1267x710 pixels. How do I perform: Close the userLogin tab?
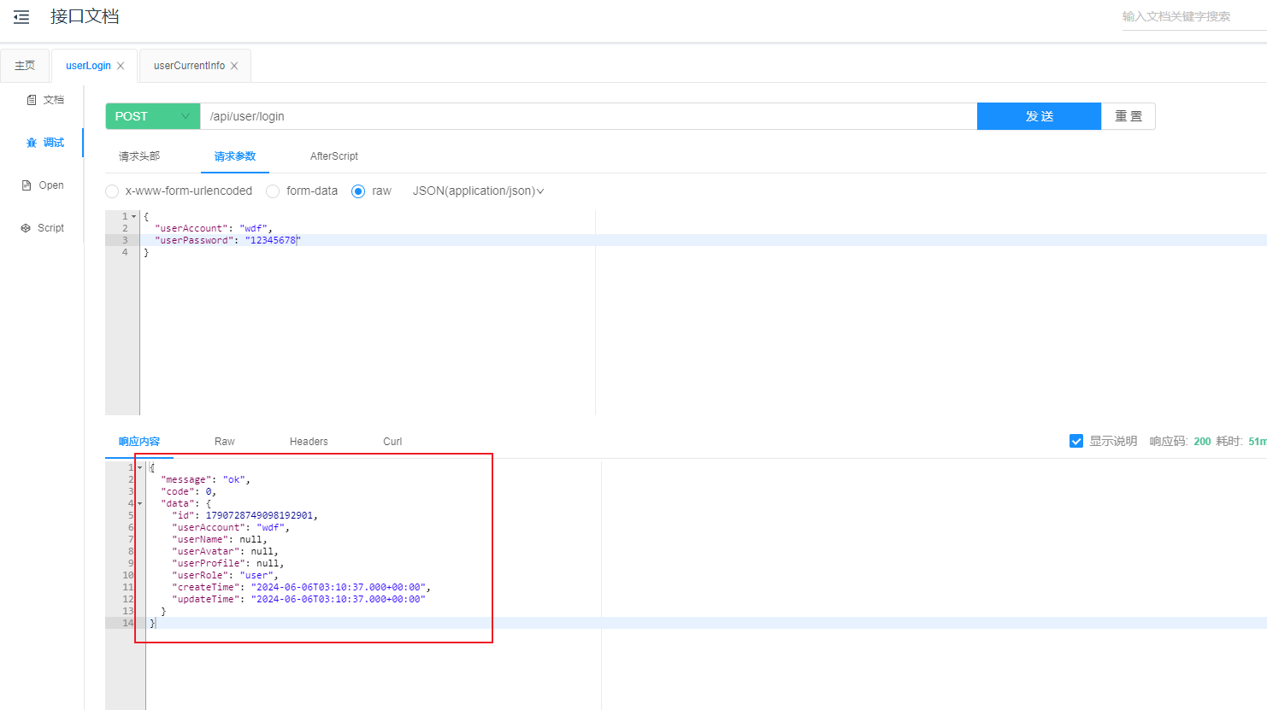point(121,66)
